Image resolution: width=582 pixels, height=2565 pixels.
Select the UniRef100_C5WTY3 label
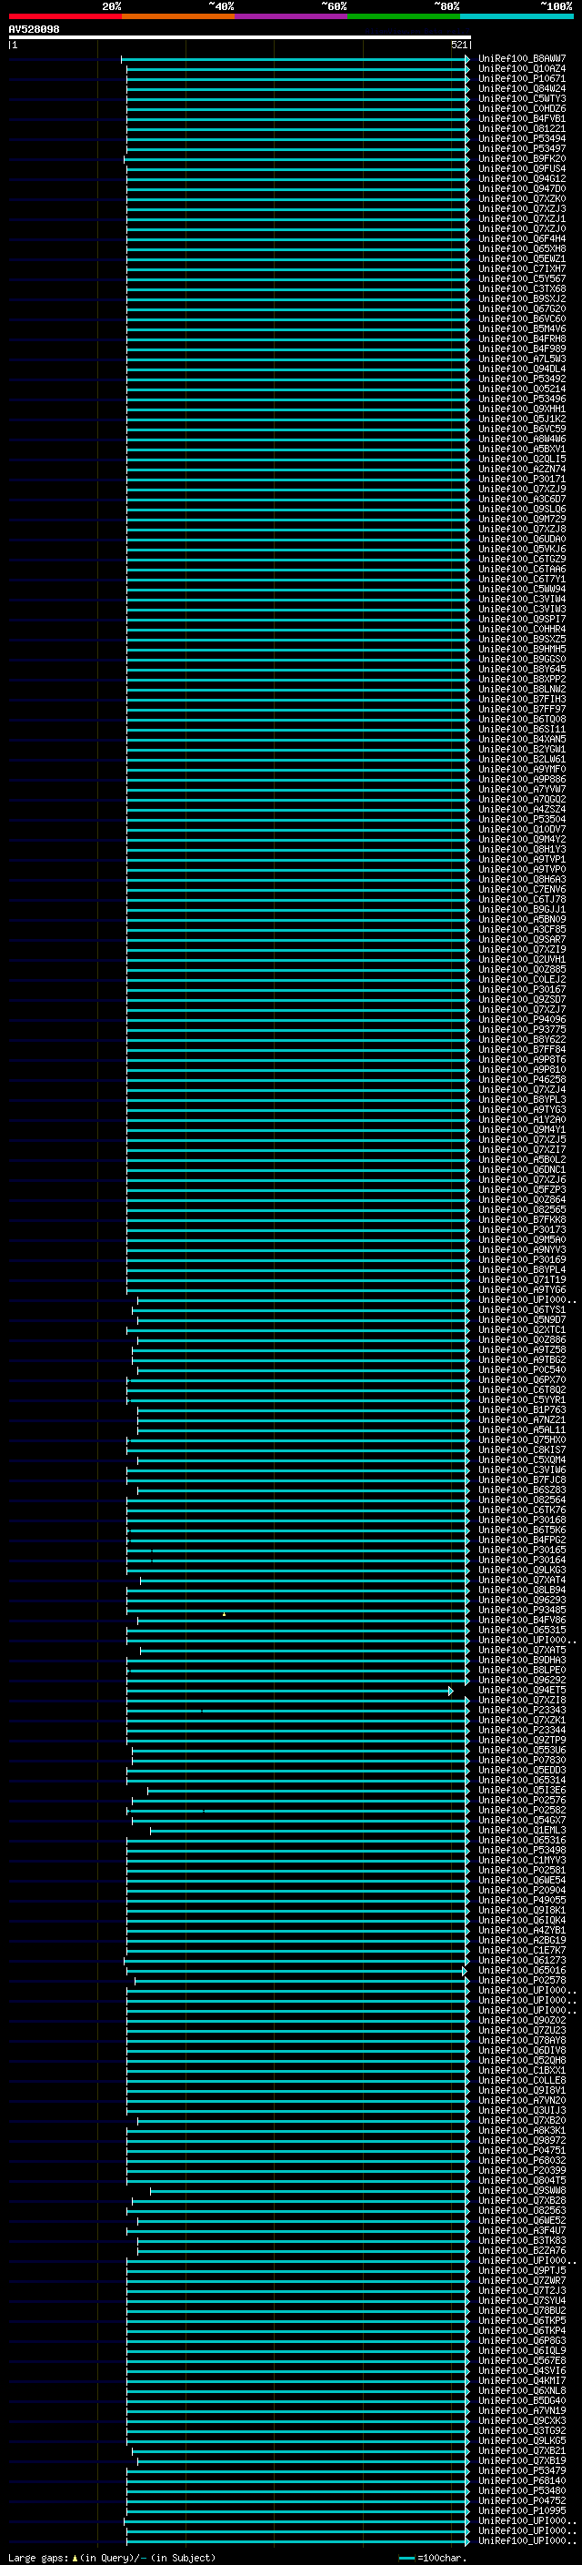(521, 98)
